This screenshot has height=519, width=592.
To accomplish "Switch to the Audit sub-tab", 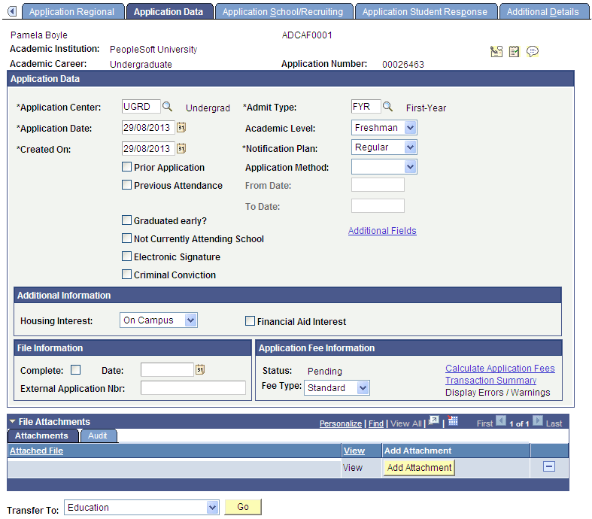I will coord(97,436).
